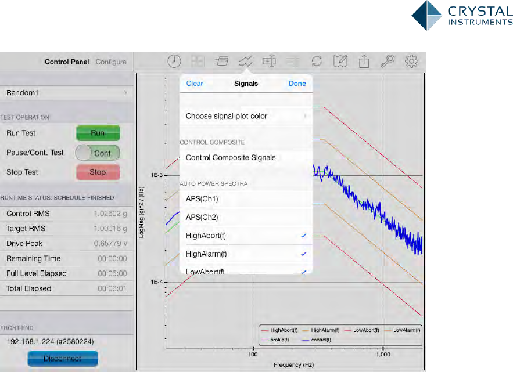Click the stacked windows toolbar icon
Image resolution: width=513 pixels, height=372 pixels.
pos(222,61)
